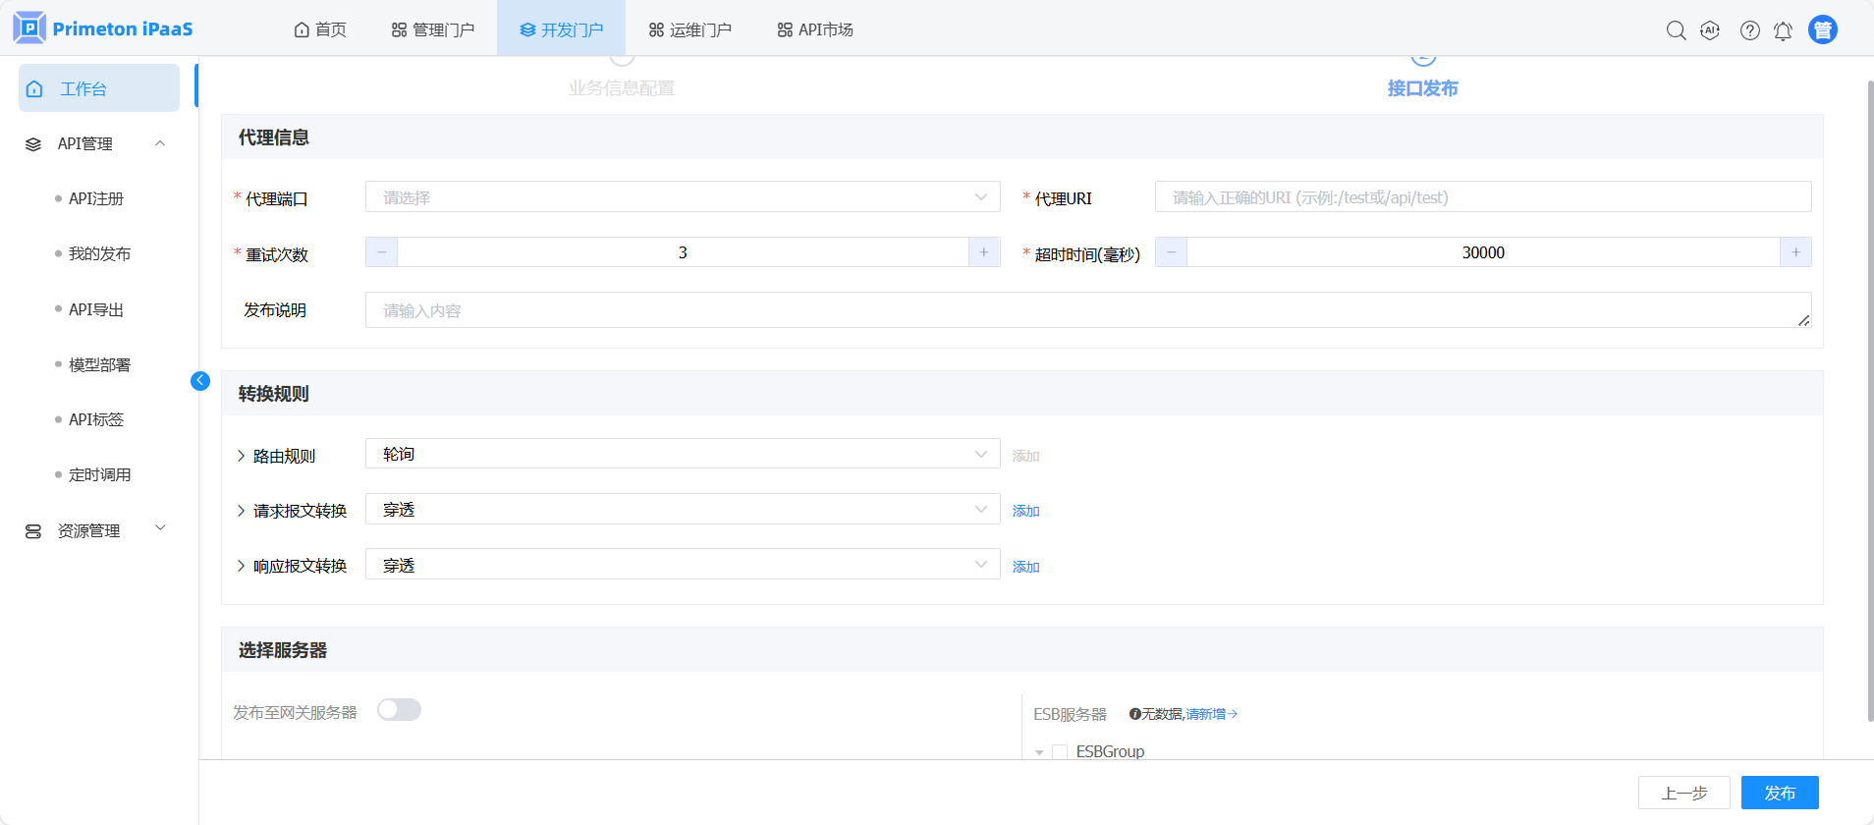Increase retry count with plus button
The height and width of the screenshot is (825, 1874).
click(983, 252)
